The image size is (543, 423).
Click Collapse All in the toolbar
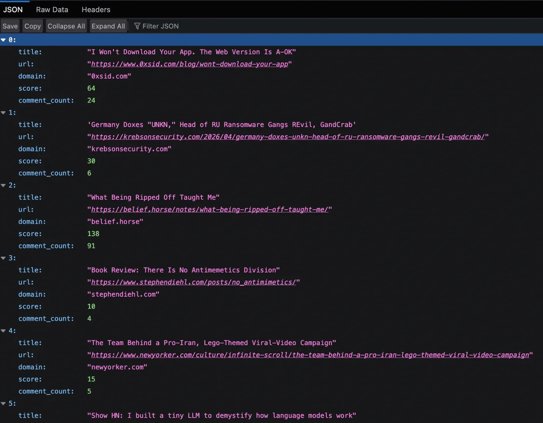(66, 26)
